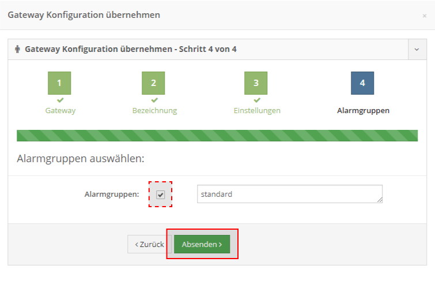
Task: Collapse the wizard panel with chevron
Action: (x=417, y=49)
